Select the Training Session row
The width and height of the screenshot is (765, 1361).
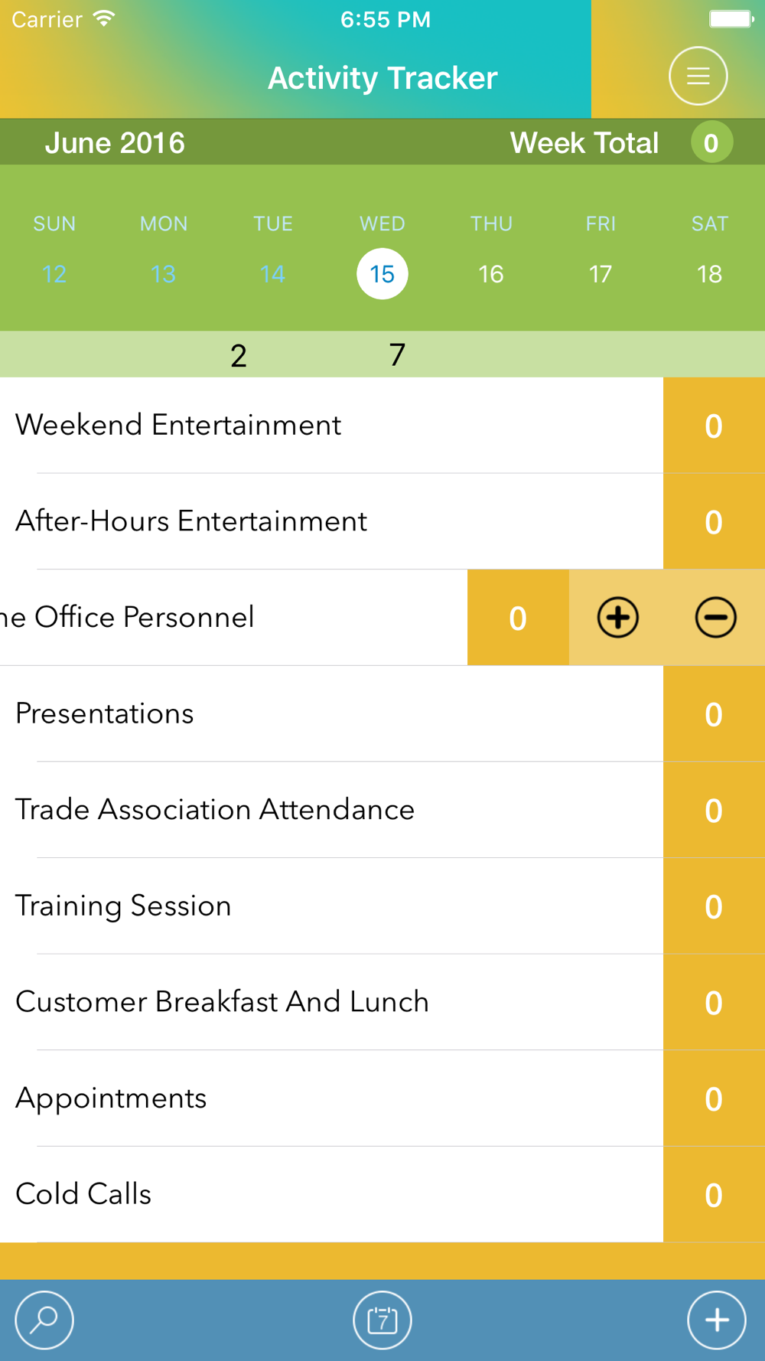tap(331, 906)
